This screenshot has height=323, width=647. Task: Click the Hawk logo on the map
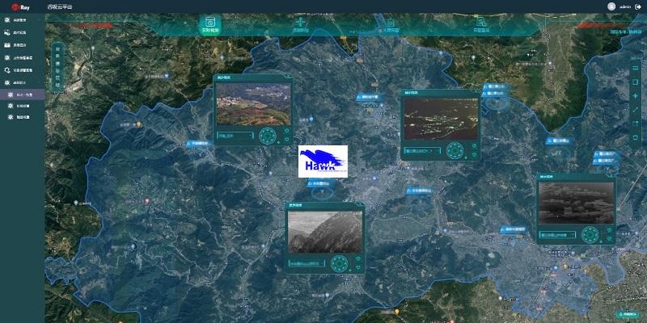click(323, 161)
